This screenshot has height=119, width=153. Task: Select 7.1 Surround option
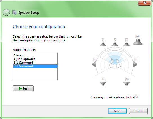point(35,66)
